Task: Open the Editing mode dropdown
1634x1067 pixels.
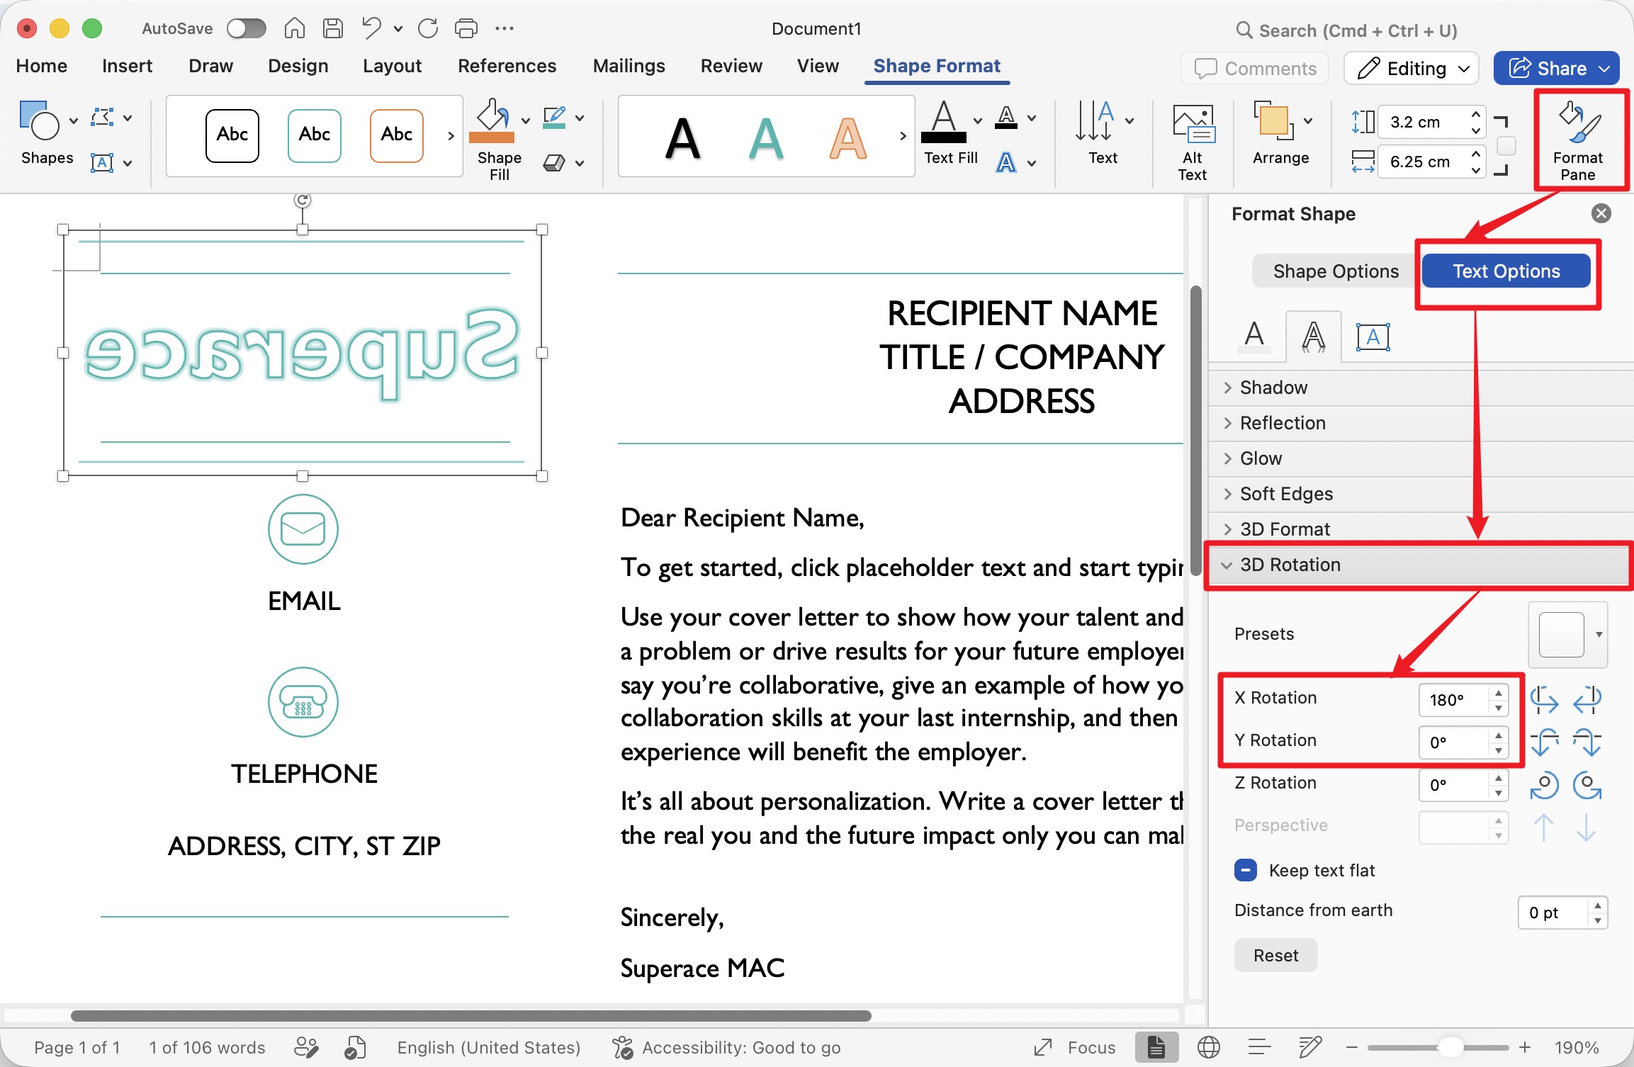Action: pos(1412,68)
